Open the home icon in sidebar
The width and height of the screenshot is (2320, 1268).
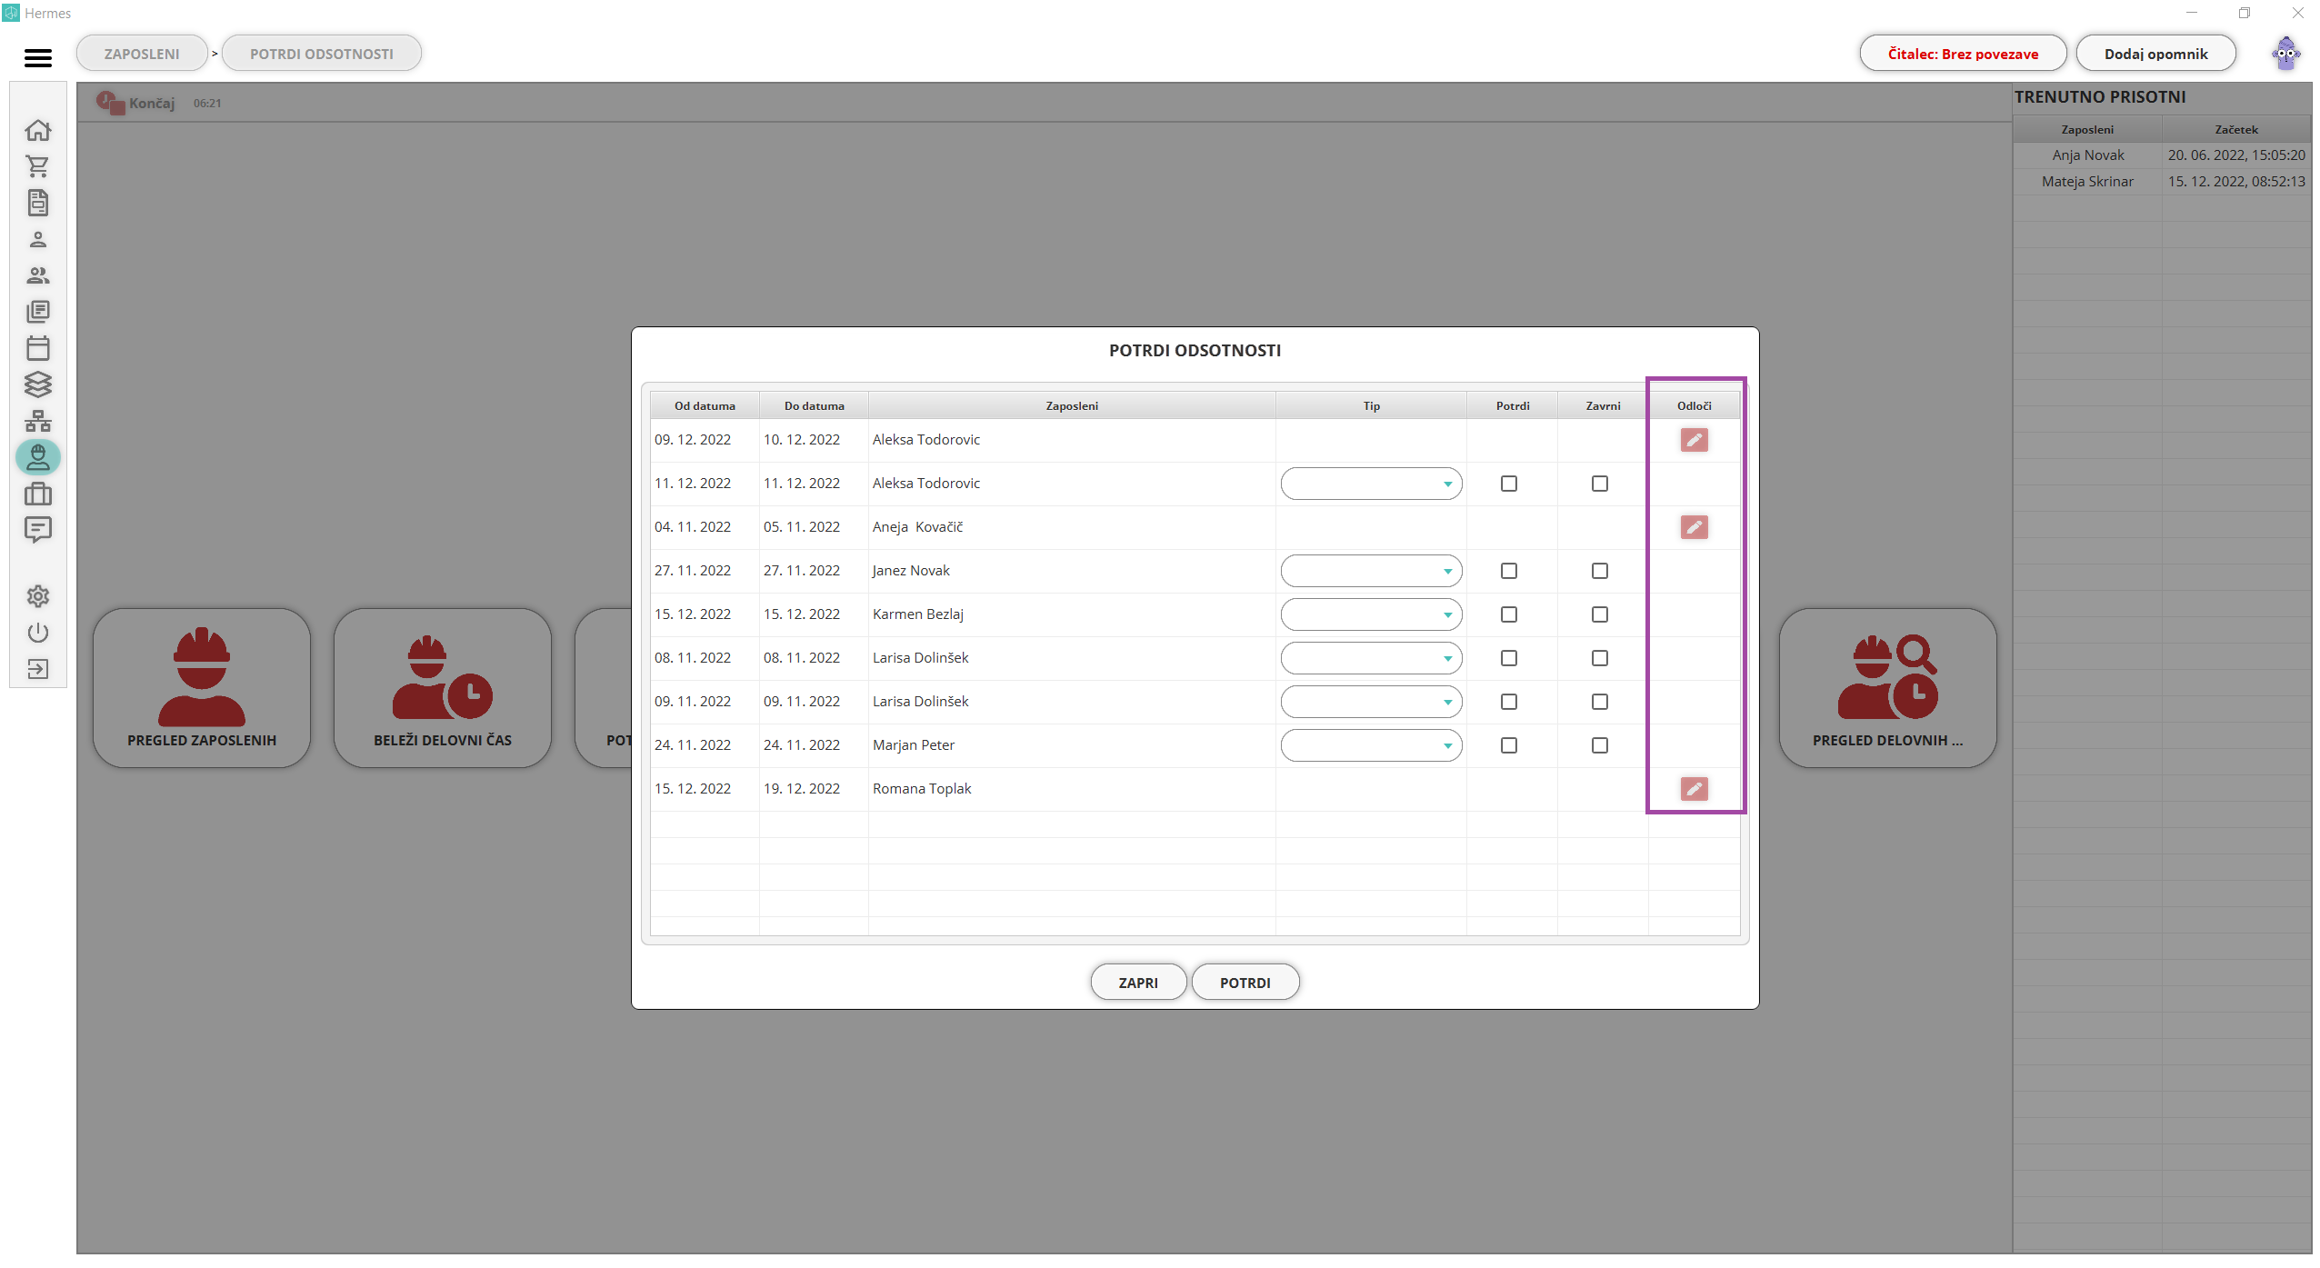(x=37, y=131)
